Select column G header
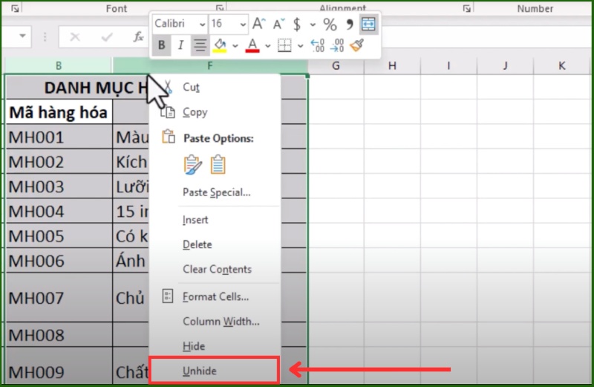The image size is (594, 387). tap(336, 66)
